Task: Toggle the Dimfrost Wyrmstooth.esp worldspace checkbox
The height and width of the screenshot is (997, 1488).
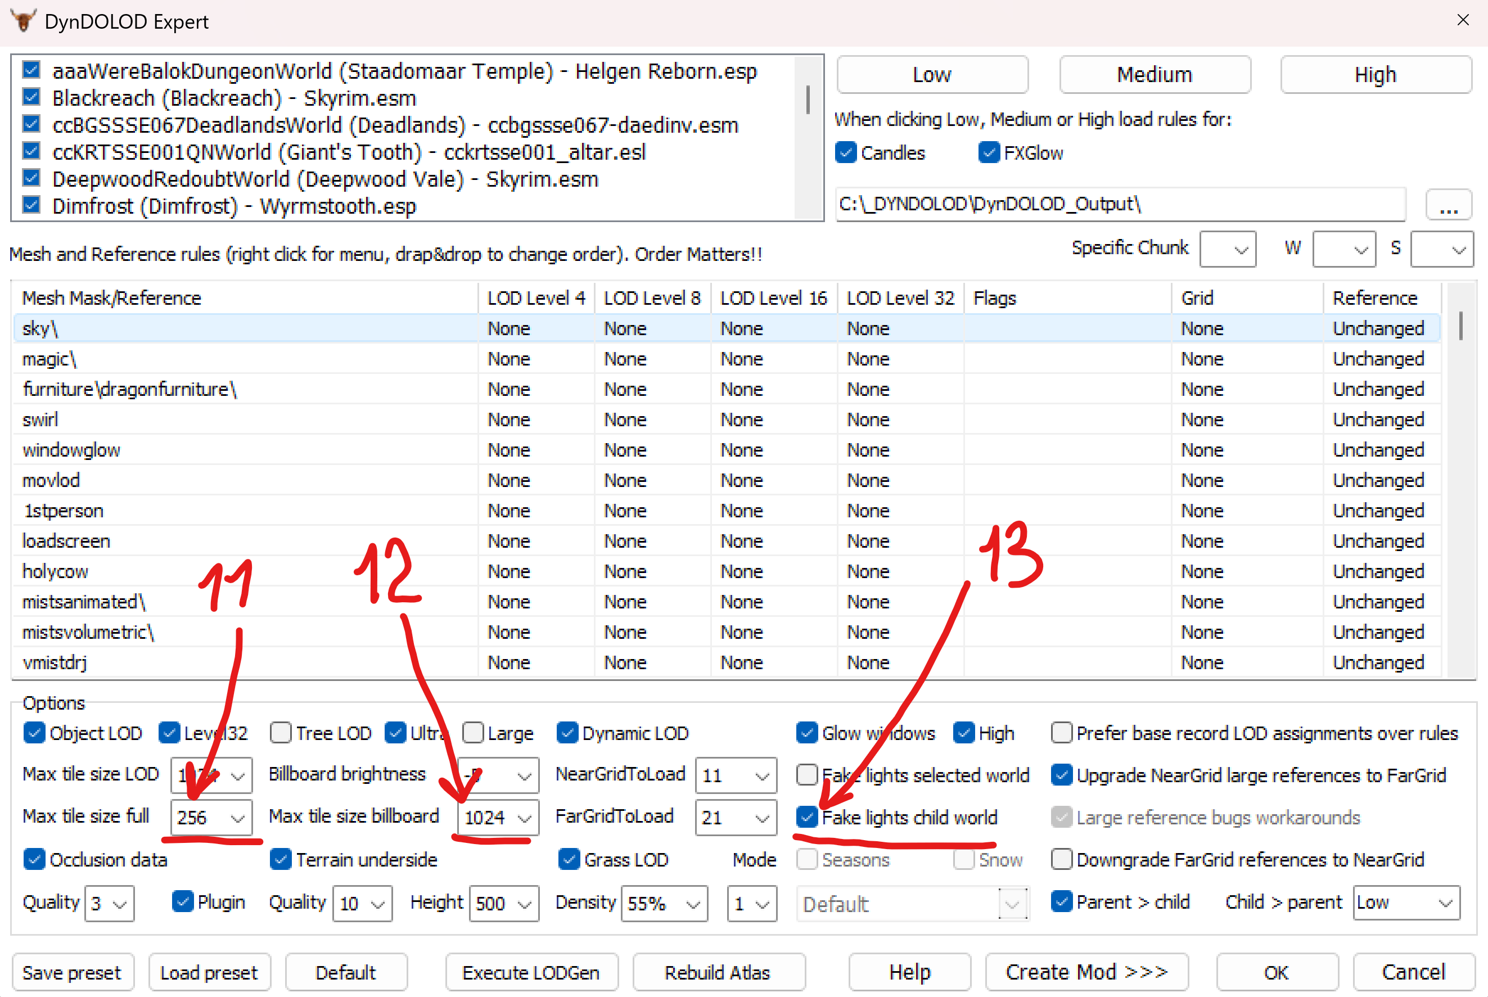Action: (x=31, y=205)
